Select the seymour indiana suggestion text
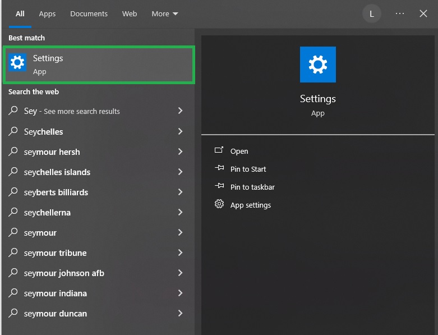This screenshot has width=438, height=335. pyautogui.click(x=56, y=293)
